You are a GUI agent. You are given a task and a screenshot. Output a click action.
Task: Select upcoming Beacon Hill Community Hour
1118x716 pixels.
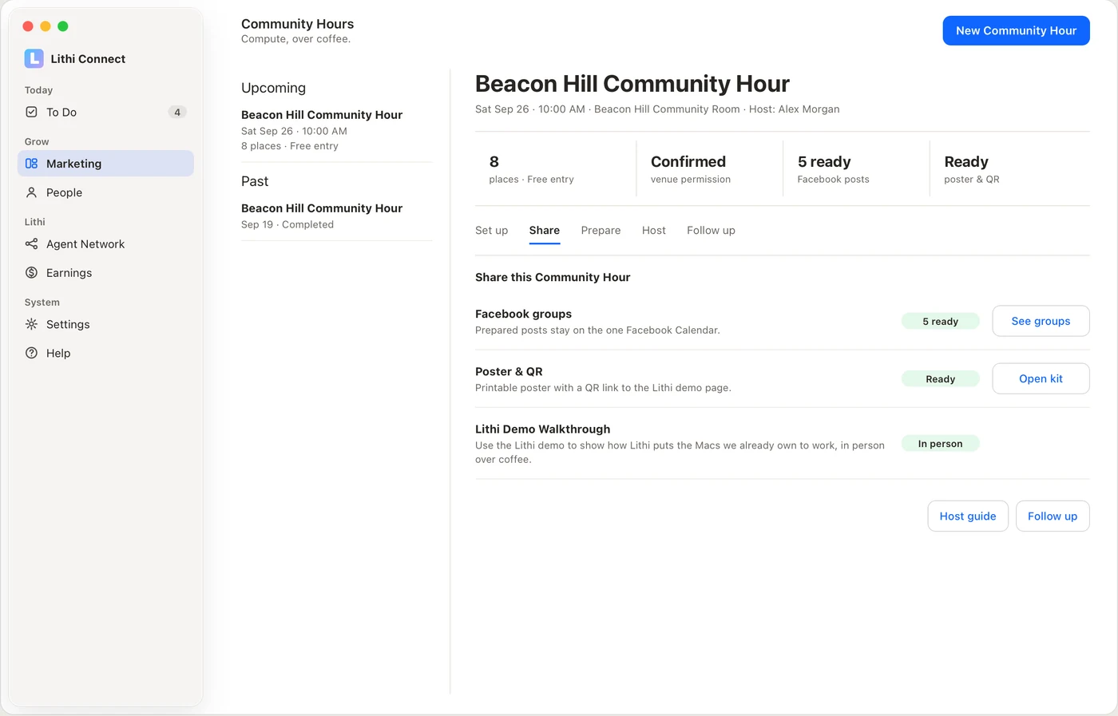click(336, 130)
